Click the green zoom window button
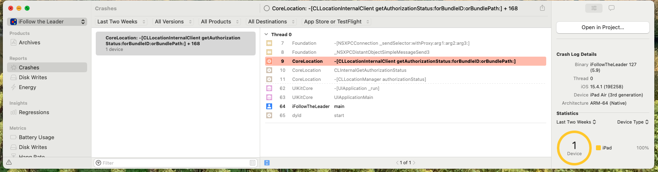This screenshot has height=172, width=658. [27, 8]
